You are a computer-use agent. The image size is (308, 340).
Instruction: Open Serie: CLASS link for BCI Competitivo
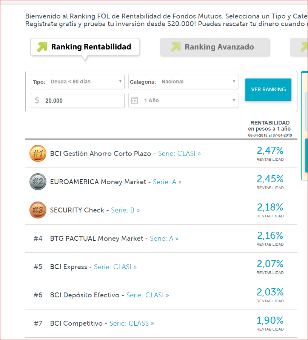(132, 323)
